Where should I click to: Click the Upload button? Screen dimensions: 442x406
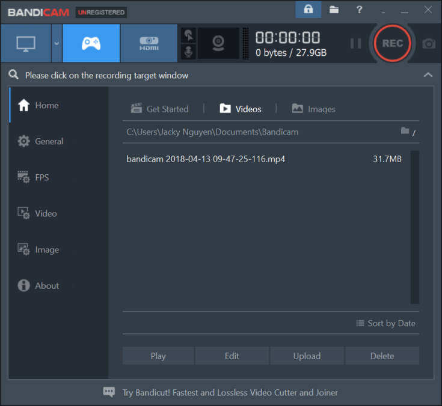pyautogui.click(x=307, y=356)
